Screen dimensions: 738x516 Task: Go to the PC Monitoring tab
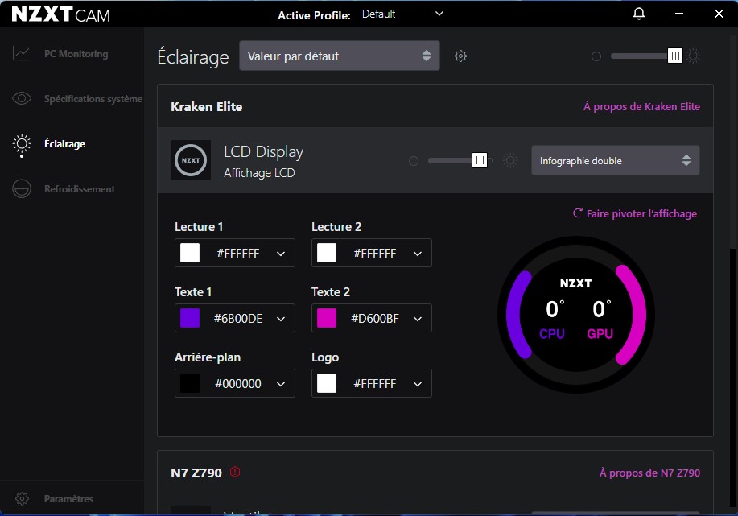coord(76,54)
